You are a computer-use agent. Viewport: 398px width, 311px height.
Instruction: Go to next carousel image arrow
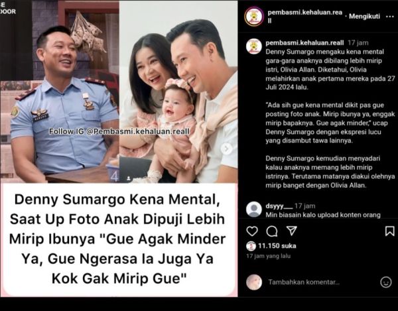(226, 149)
